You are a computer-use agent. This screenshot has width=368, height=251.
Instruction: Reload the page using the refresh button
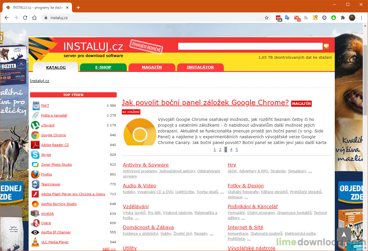(25, 18)
